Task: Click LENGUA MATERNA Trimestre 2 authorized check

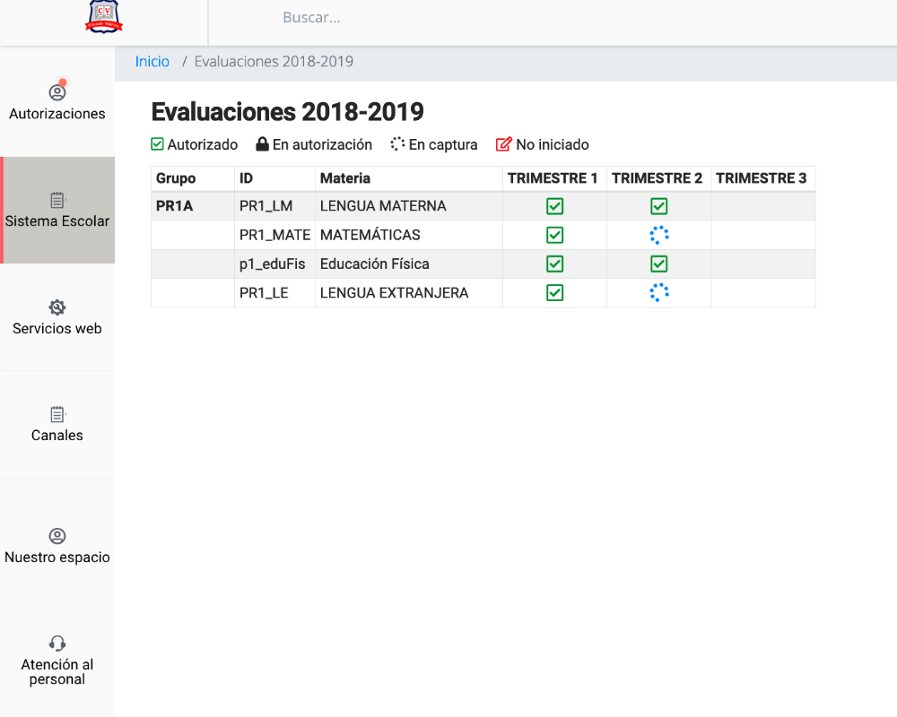Action: point(659,206)
